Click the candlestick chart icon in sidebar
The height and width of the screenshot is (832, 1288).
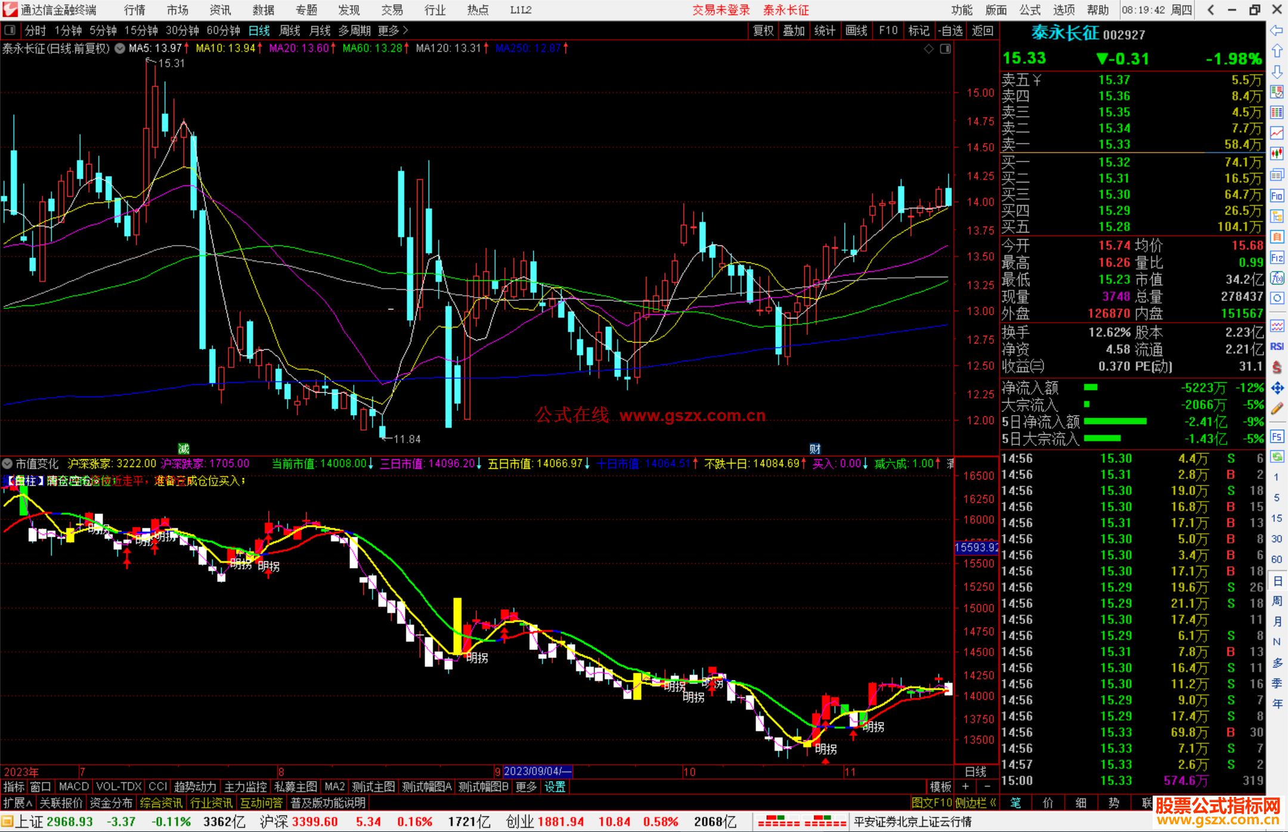(x=1277, y=154)
